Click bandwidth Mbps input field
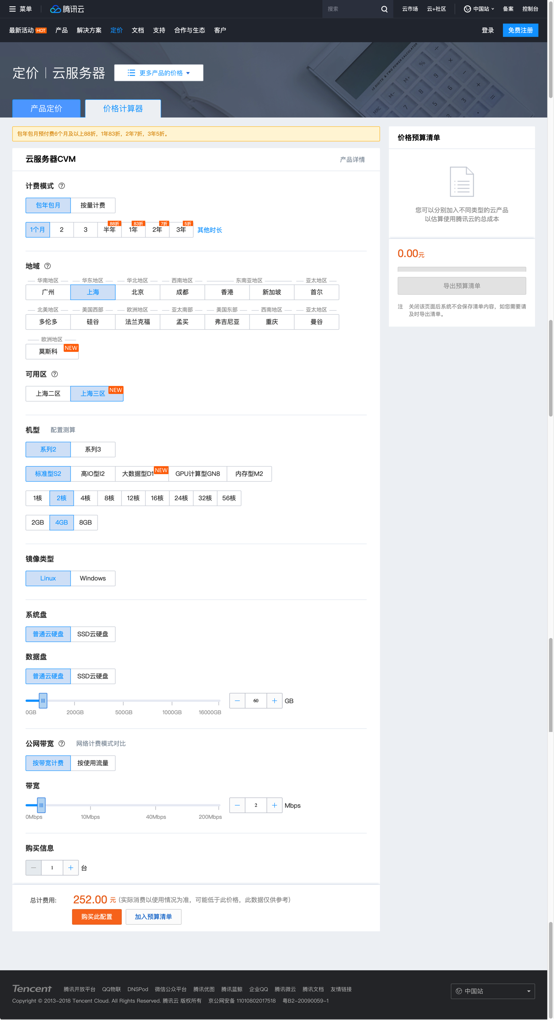The width and height of the screenshot is (554, 1020). [x=256, y=805]
